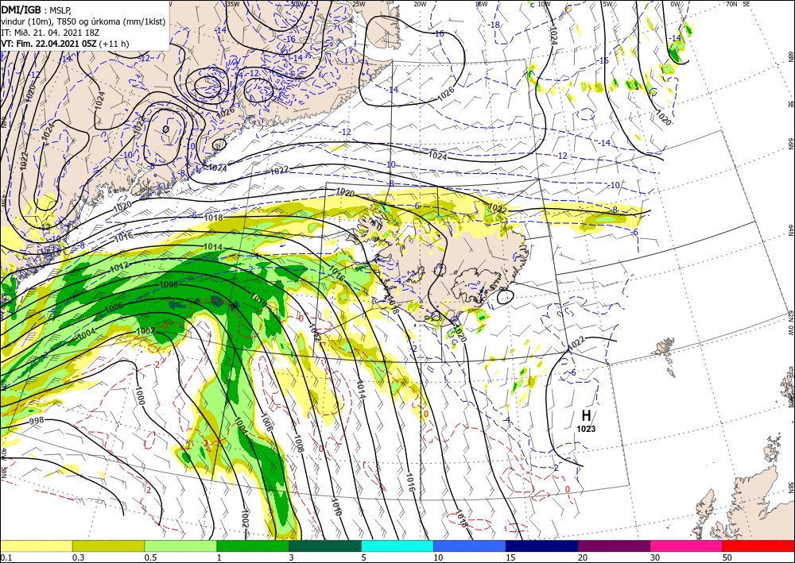Click the 'DMI/IGB : MSLP,' title text

click(x=36, y=10)
